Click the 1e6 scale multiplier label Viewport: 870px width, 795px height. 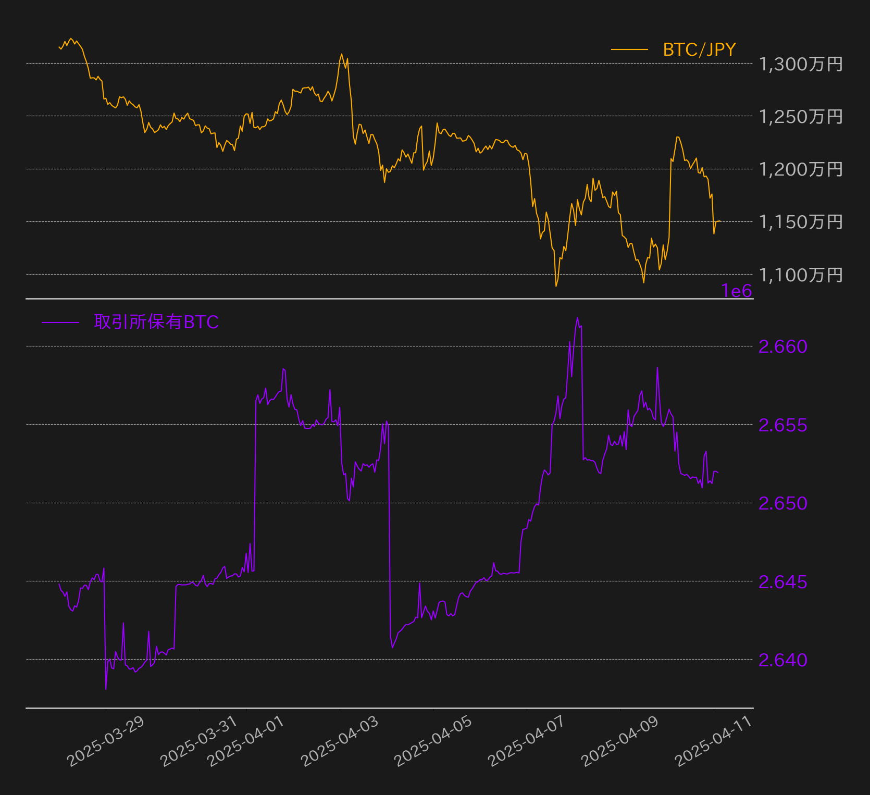(737, 291)
